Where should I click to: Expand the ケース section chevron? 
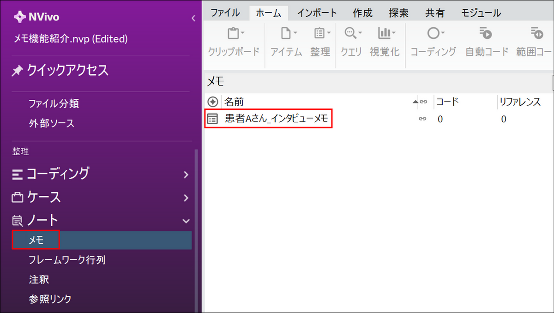[186, 198]
